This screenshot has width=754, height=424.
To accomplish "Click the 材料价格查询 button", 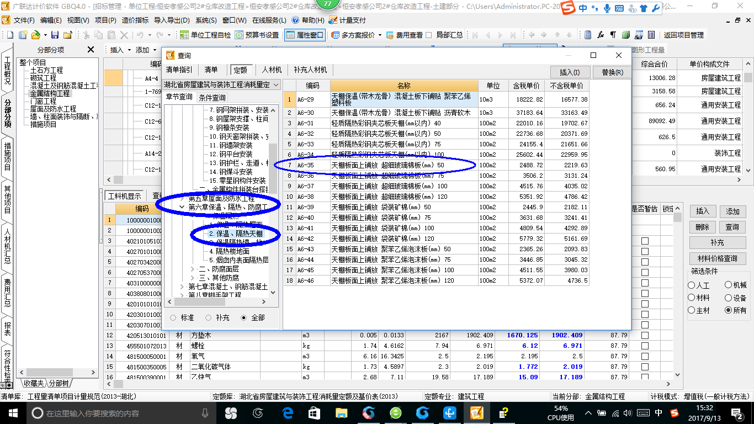I will coord(718,258).
